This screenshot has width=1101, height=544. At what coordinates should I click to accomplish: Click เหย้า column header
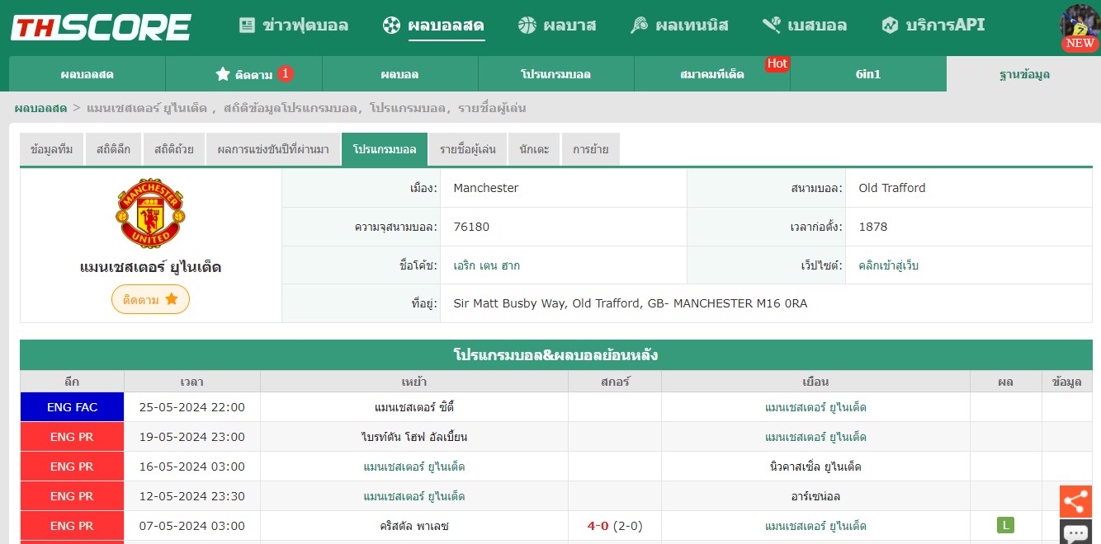coord(414,382)
